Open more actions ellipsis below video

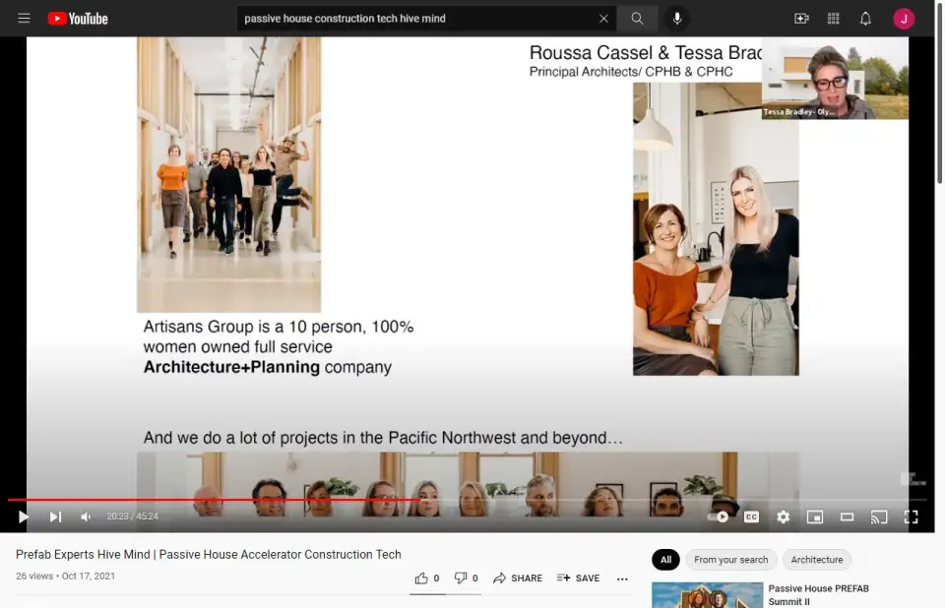(x=622, y=578)
